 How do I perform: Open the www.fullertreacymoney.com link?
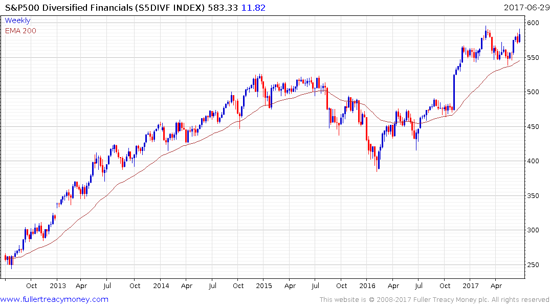tap(54, 299)
